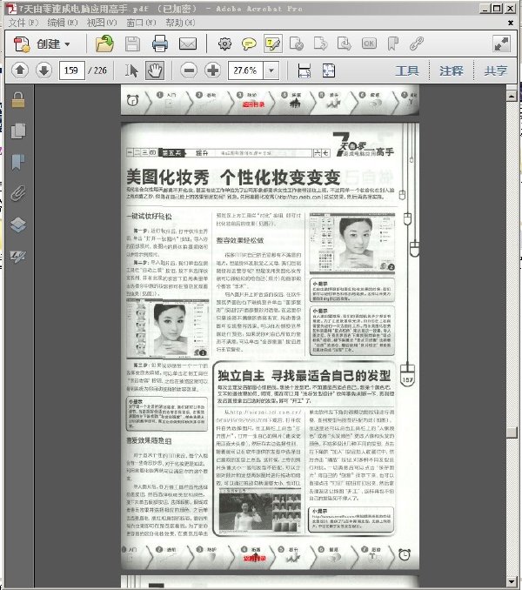The height and width of the screenshot is (590, 522).
Task: Open the 文件 menu
Action: click(x=23, y=23)
